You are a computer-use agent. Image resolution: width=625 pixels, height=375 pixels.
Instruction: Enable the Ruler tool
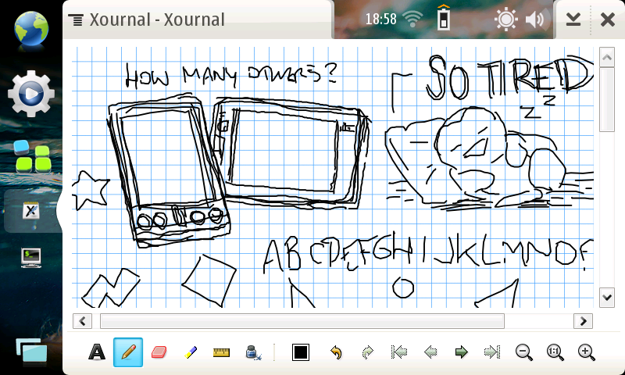click(221, 352)
